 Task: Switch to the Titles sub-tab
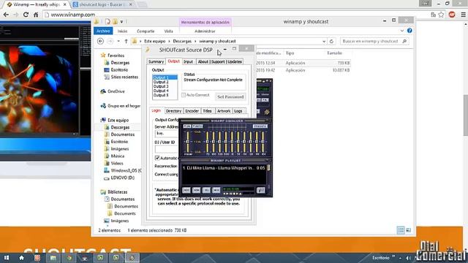point(207,111)
